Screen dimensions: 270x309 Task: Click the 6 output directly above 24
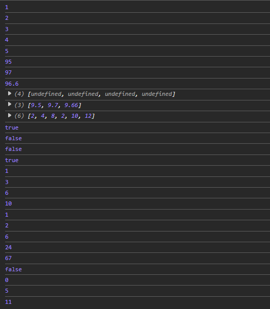7,237
